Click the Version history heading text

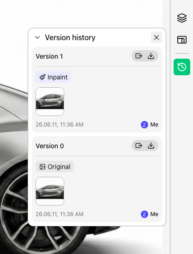[x=70, y=38]
